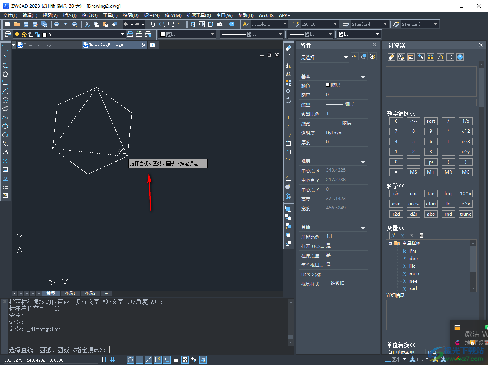Click the calculator clear eraser icon
Image resolution: width=488 pixels, height=365 pixels.
(391, 57)
